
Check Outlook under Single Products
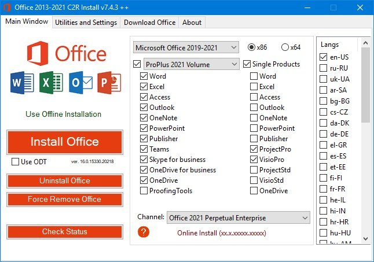pos(254,108)
